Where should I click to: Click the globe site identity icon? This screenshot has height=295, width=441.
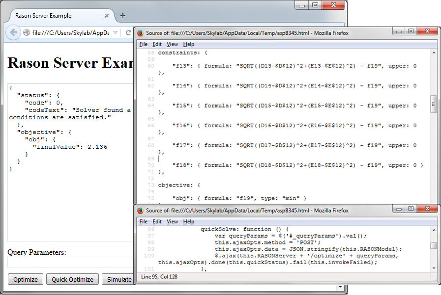click(27, 32)
